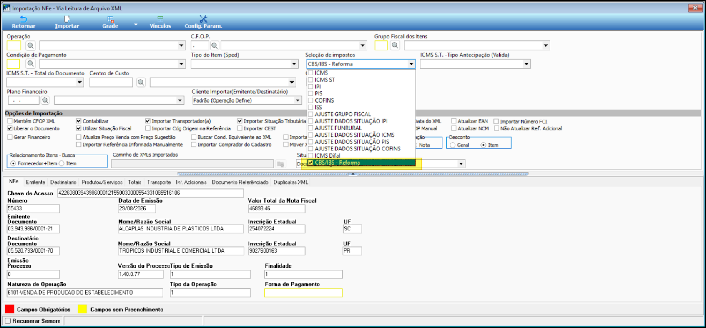Toggle the Recuperar Sempre checkbox
The image size is (706, 328).
tap(8, 321)
